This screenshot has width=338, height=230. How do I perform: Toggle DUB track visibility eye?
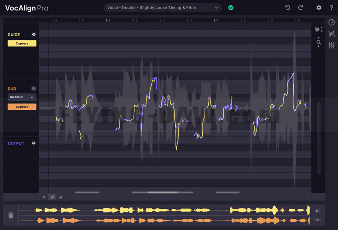pos(34,89)
